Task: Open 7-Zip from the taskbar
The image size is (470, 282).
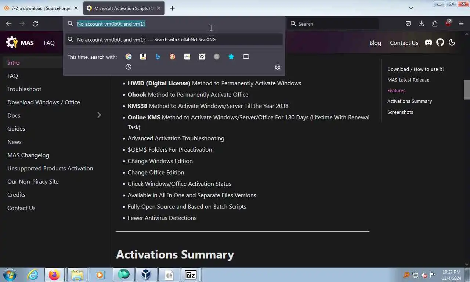Action: pyautogui.click(x=191, y=275)
